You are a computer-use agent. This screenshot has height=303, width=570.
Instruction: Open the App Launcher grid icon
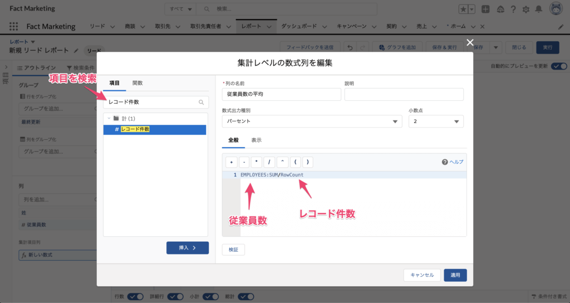coord(13,26)
